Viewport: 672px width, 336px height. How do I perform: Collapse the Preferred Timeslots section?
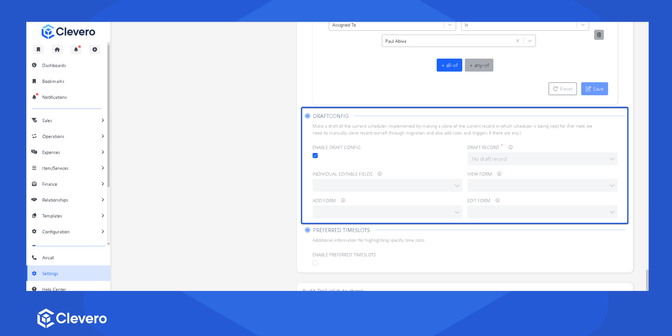pos(307,230)
